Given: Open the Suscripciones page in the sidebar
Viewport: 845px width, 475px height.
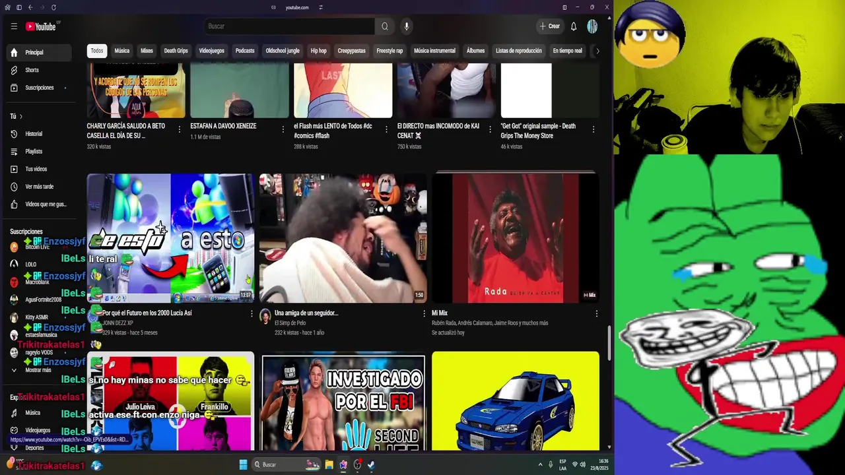Looking at the screenshot, I should (40, 88).
